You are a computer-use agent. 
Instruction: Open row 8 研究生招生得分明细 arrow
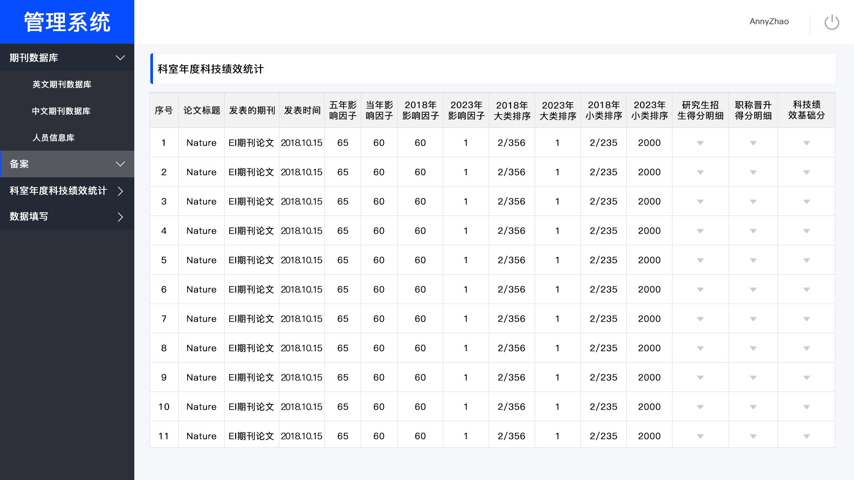click(x=700, y=348)
